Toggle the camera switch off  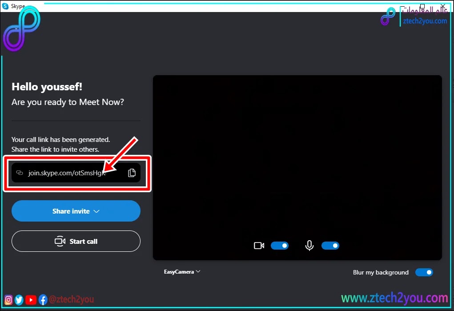(x=279, y=246)
